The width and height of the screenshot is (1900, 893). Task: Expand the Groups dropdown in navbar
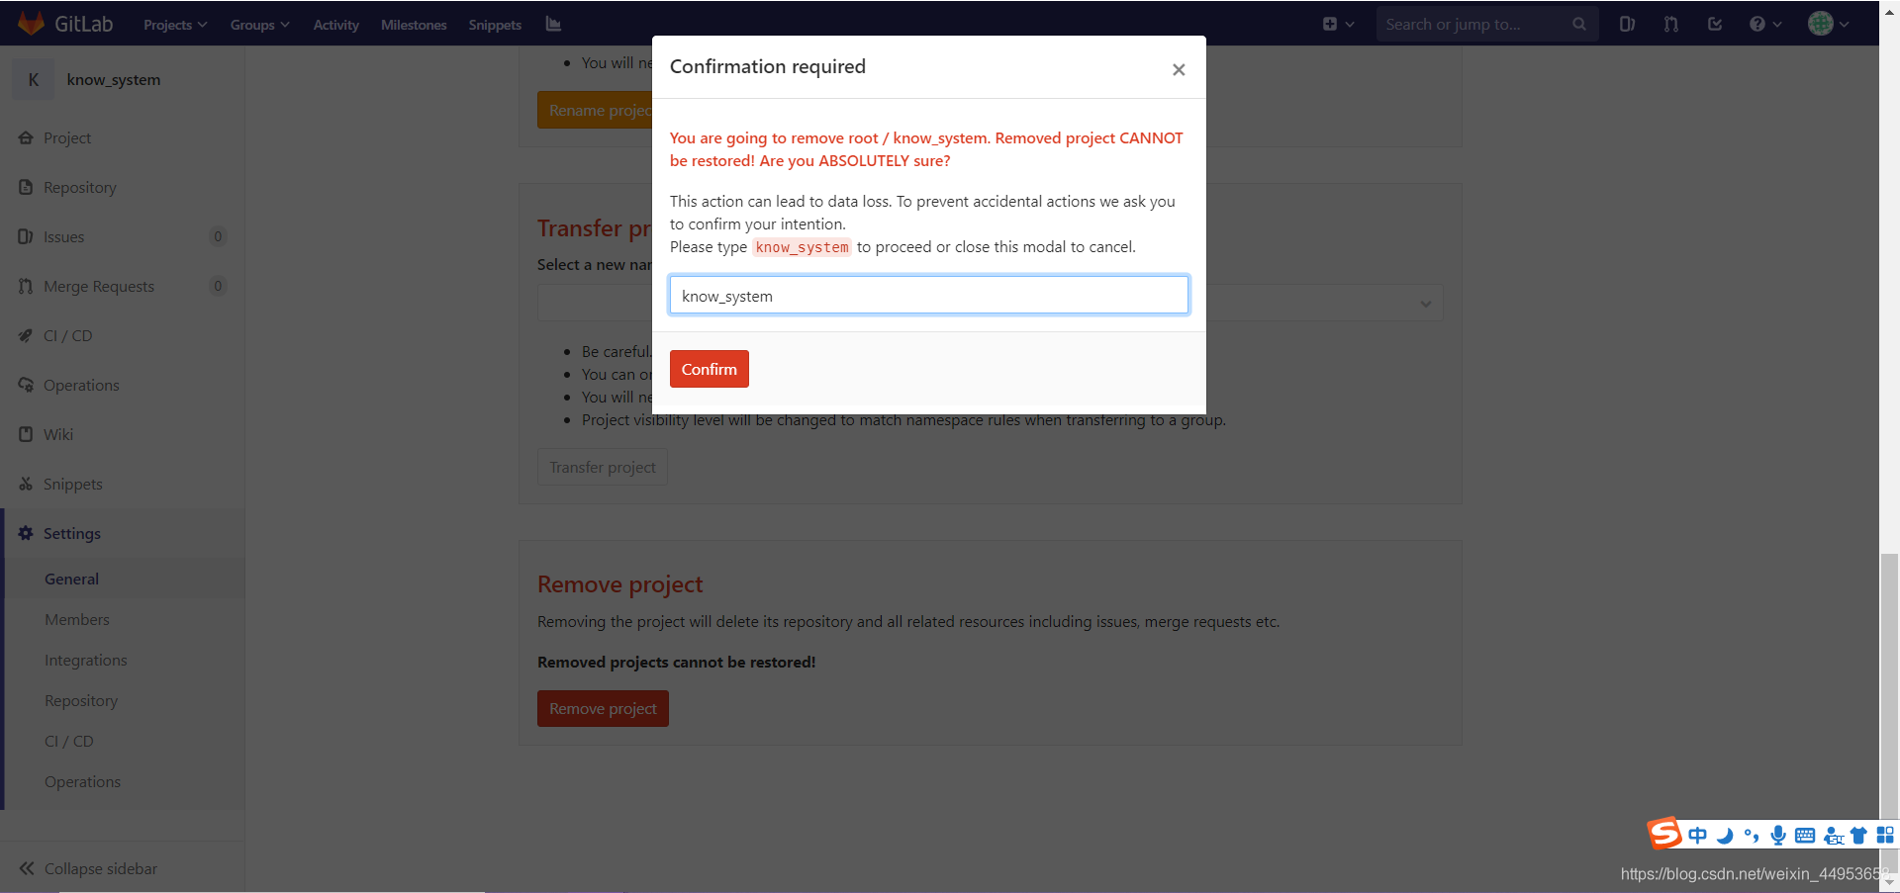260,25
